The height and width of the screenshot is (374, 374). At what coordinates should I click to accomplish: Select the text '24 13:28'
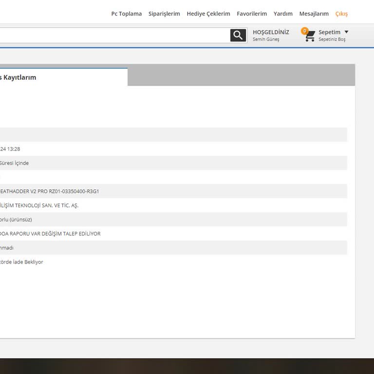[10, 149]
